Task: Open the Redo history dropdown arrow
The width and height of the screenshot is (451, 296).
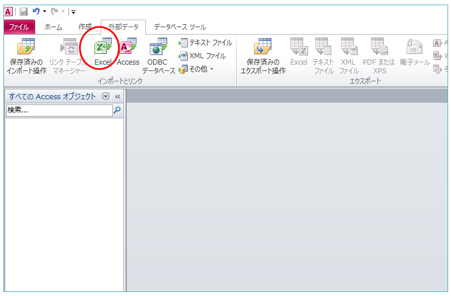Action: click(63, 12)
